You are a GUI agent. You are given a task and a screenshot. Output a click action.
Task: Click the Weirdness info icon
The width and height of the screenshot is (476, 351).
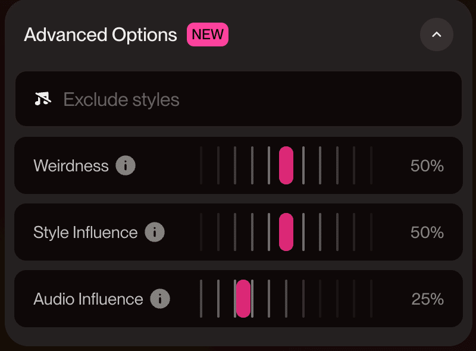tap(125, 165)
